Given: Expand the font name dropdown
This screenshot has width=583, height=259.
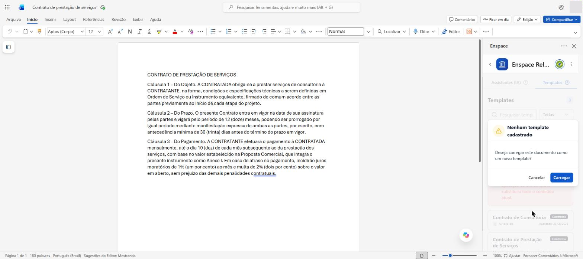Looking at the screenshot, I should tap(82, 32).
